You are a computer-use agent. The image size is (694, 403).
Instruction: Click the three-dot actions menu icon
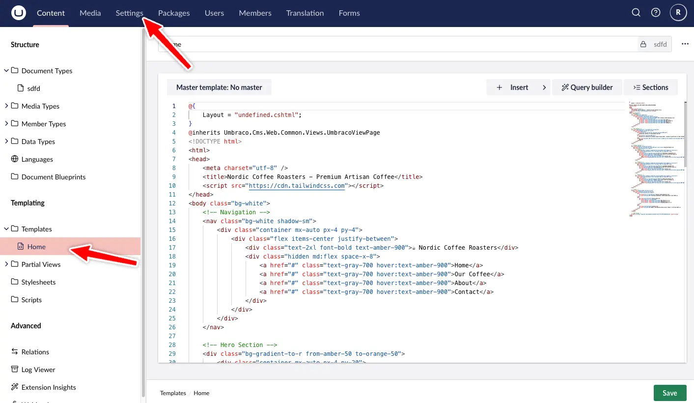[x=685, y=44]
